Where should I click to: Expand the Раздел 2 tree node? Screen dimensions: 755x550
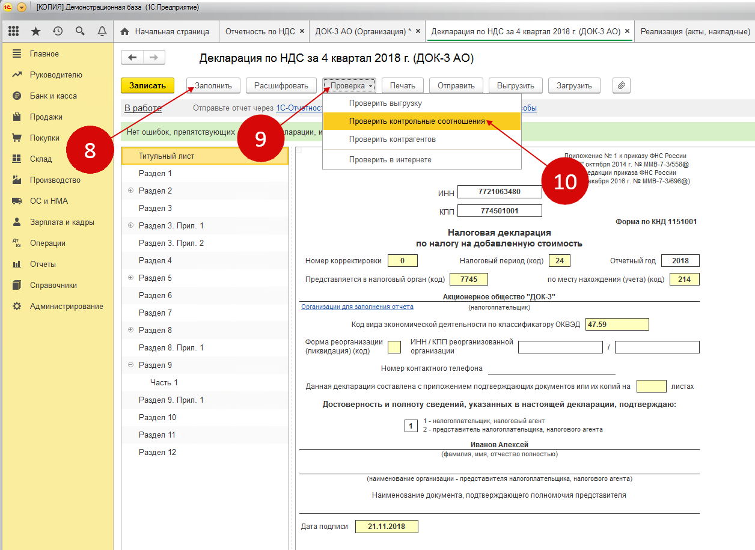click(x=130, y=191)
